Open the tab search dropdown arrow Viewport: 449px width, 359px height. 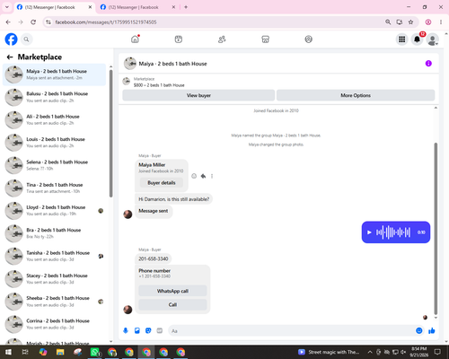tap(7, 7)
